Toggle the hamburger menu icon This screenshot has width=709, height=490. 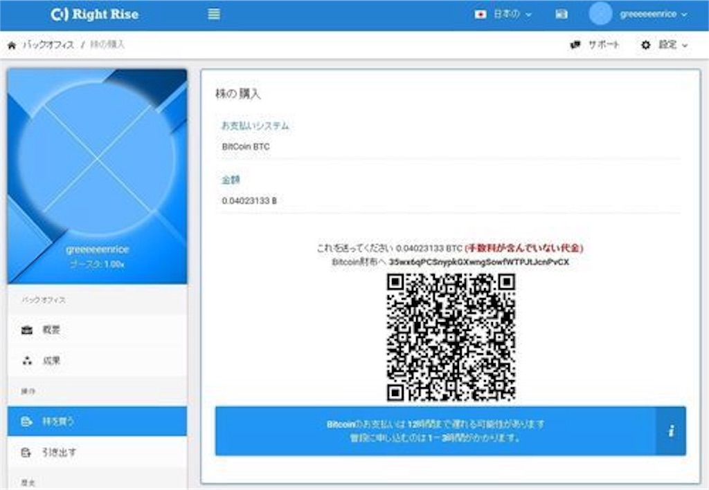click(x=214, y=15)
